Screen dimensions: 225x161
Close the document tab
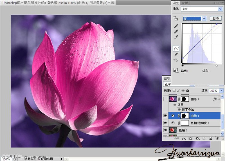click(x=113, y=3)
